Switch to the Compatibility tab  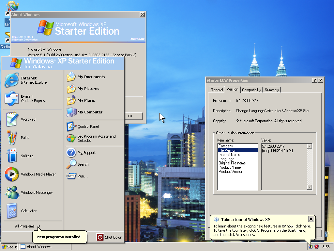coord(251,90)
